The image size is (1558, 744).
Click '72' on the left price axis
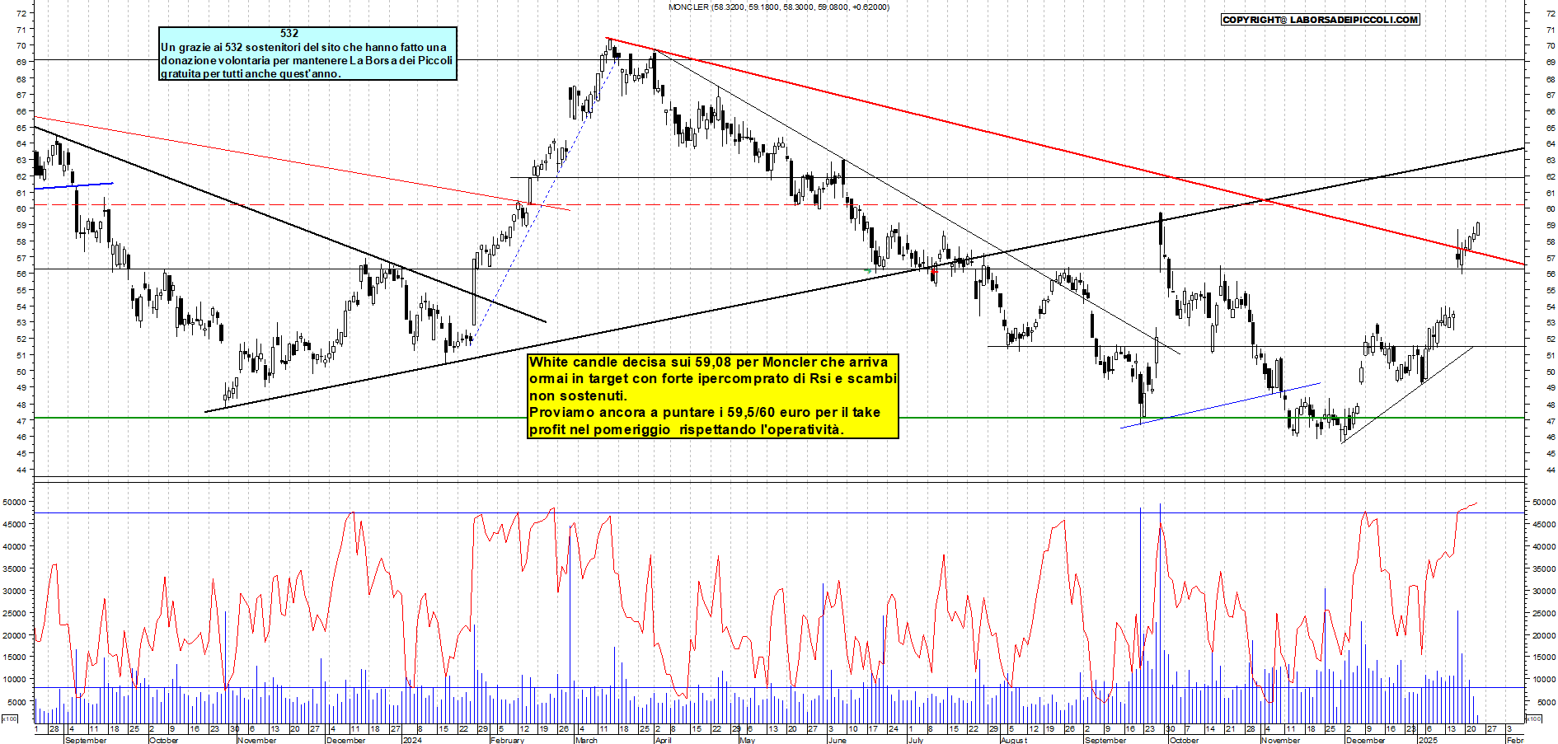click(x=21, y=13)
